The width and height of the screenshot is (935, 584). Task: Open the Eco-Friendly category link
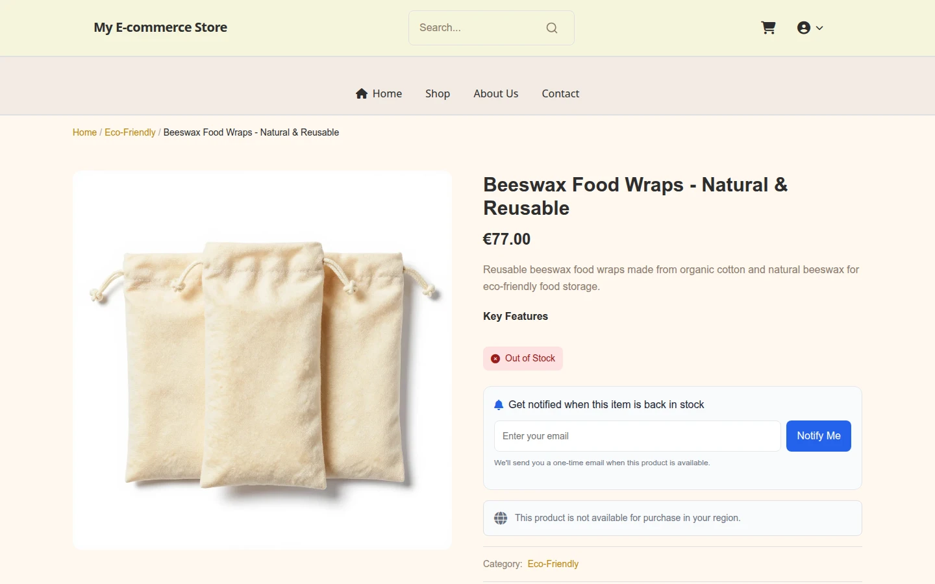coord(553,564)
